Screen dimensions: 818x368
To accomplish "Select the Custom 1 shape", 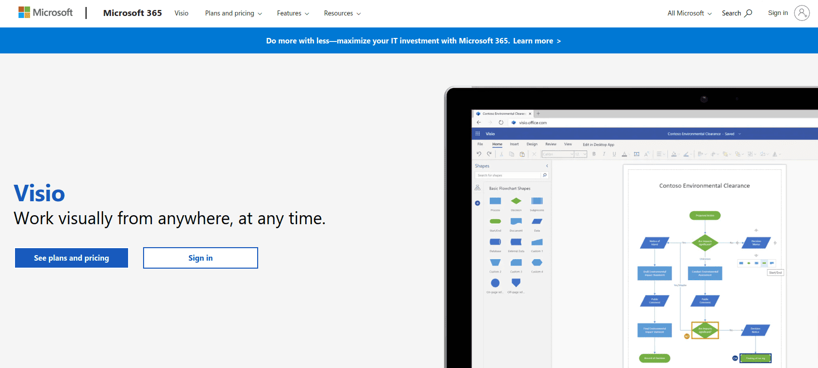I will [537, 242].
